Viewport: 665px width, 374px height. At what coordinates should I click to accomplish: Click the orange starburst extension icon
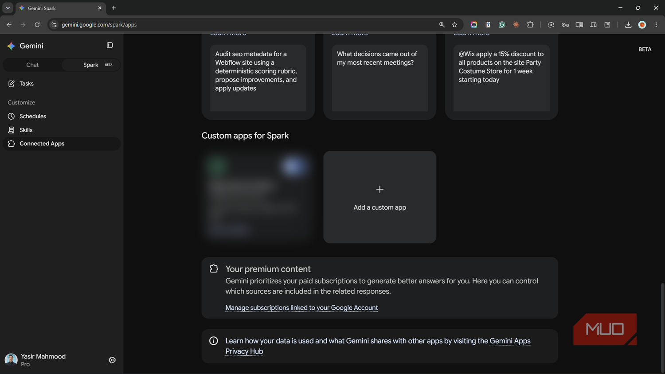point(516,24)
